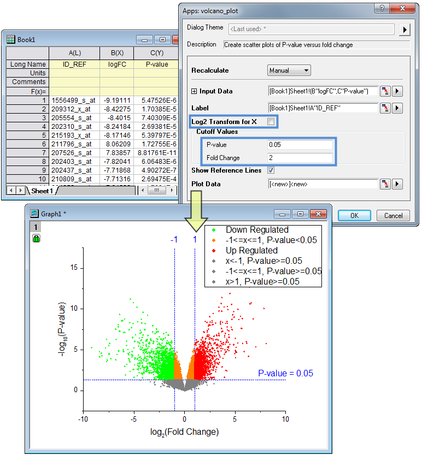Click the Cancel button
The image size is (422, 455).
(393, 216)
